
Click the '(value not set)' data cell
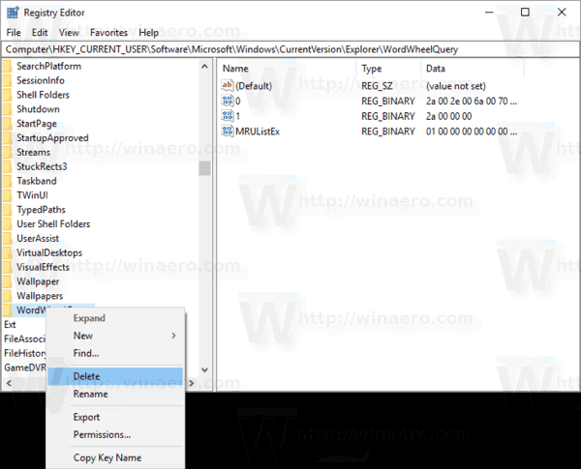[456, 86]
